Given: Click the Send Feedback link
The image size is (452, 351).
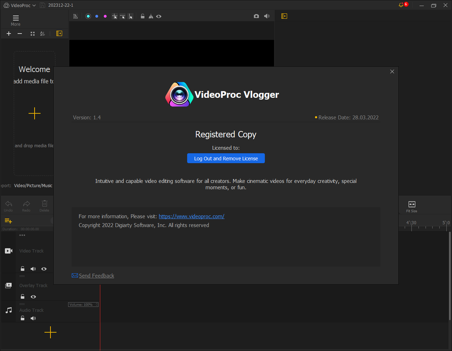Looking at the screenshot, I should tap(97, 276).
